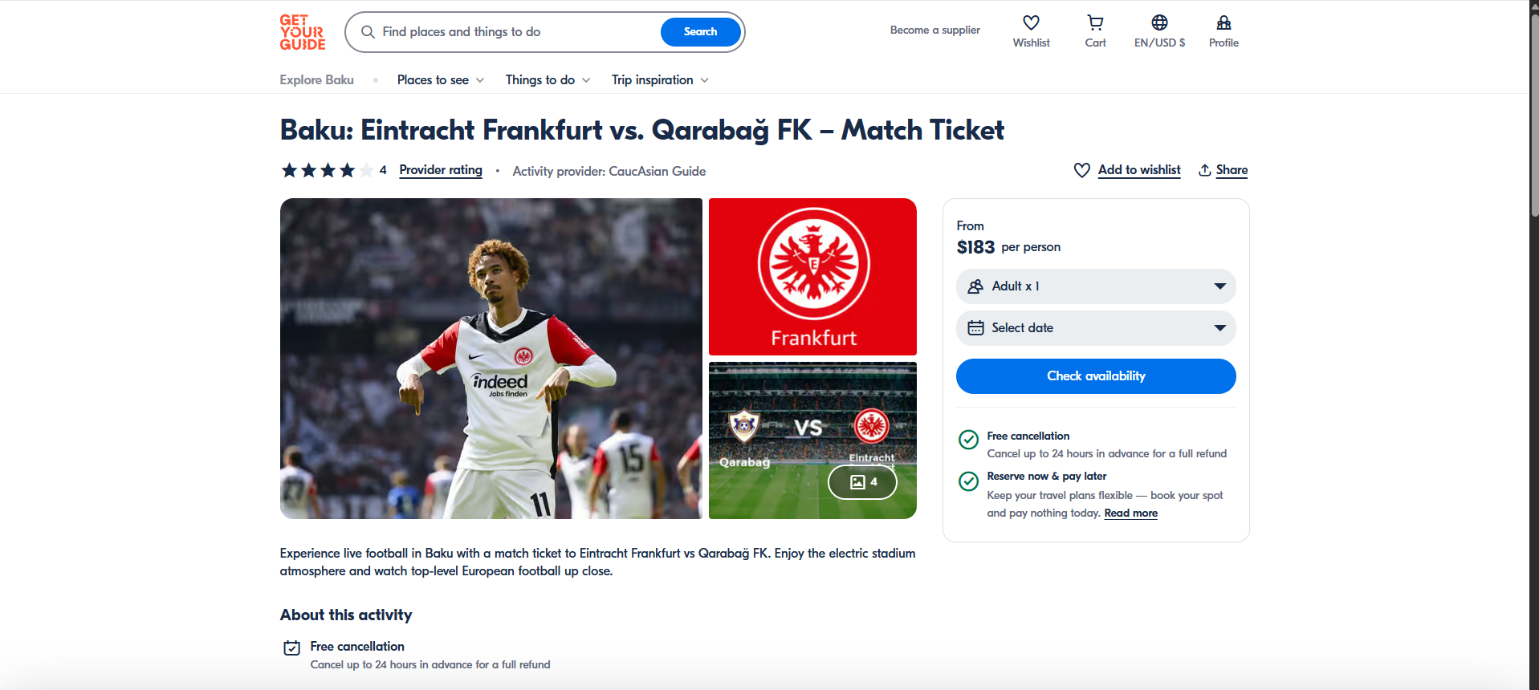This screenshot has height=690, width=1539.
Task: Open the photo gallery icon showing 4
Action: [x=862, y=482]
